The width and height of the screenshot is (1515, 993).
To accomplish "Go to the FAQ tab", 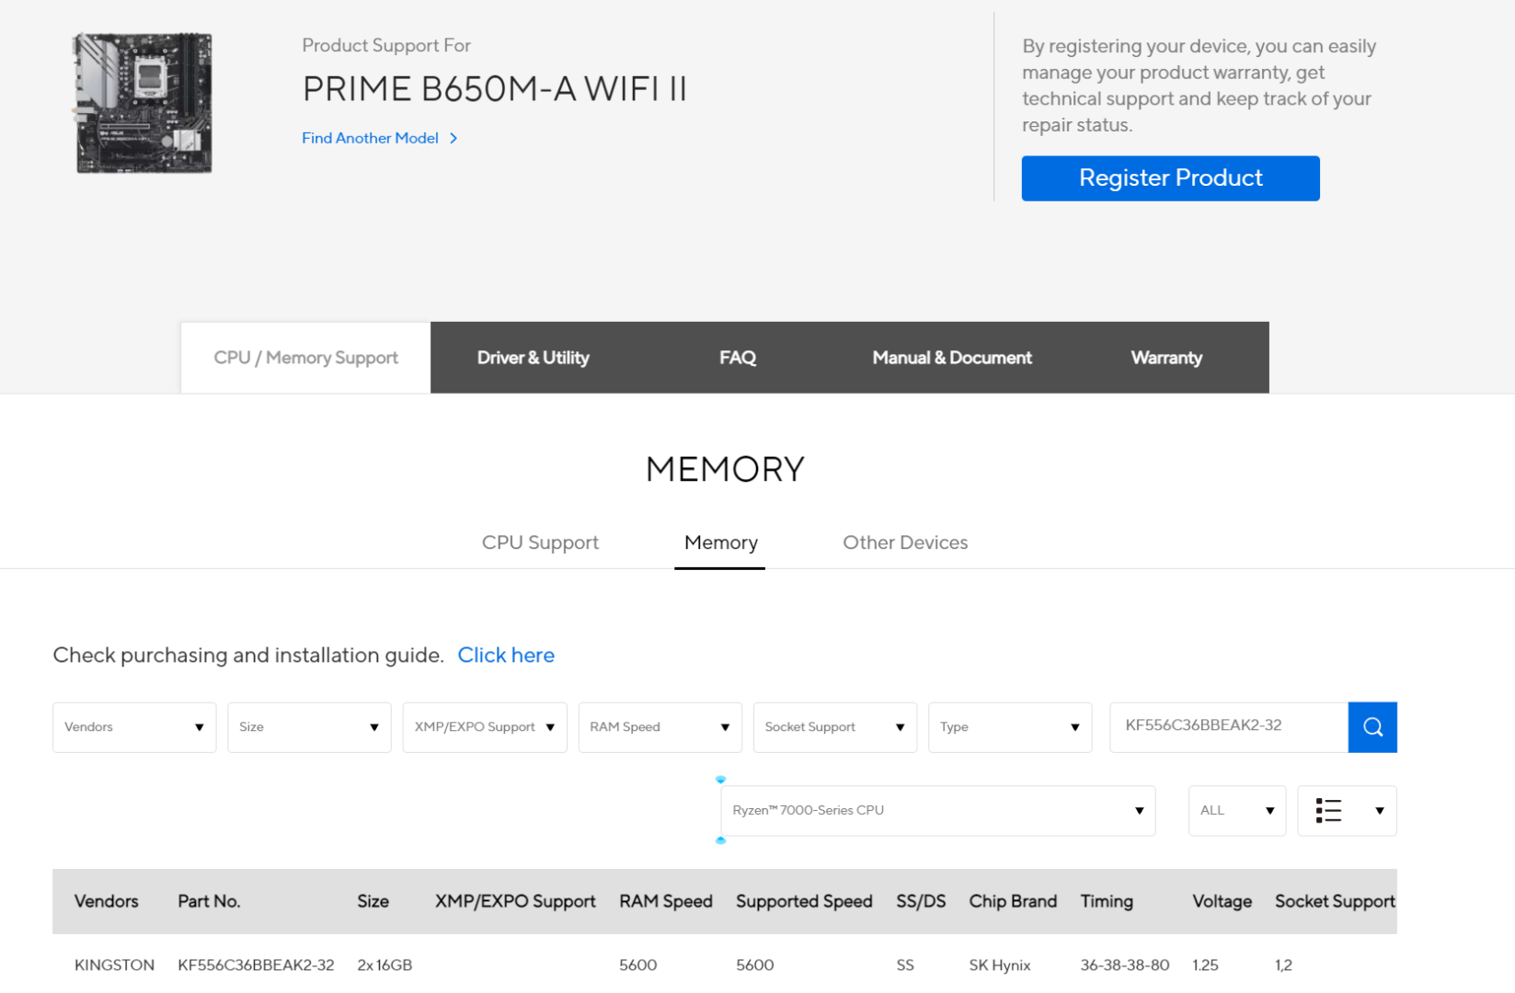I will click(x=738, y=358).
